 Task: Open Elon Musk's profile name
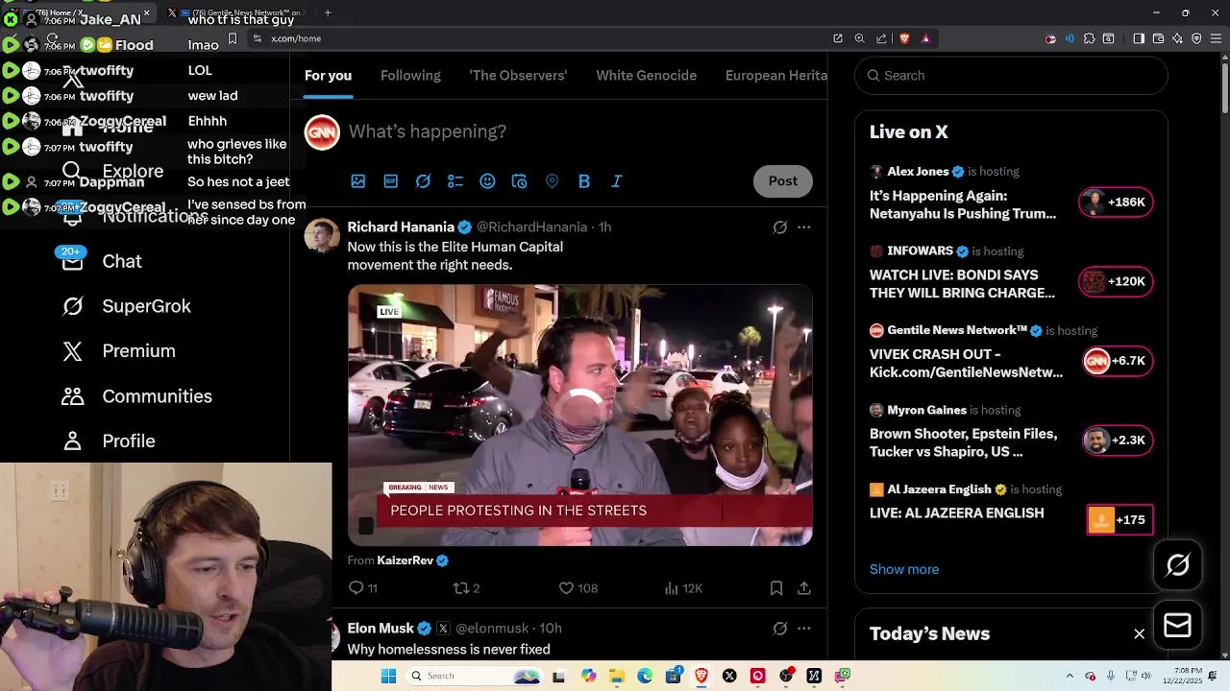tap(381, 629)
